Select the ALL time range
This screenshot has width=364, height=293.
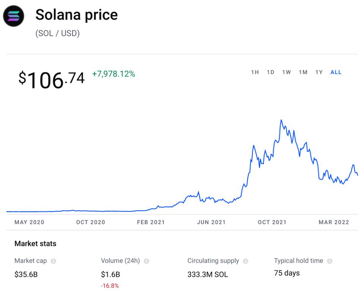point(336,72)
